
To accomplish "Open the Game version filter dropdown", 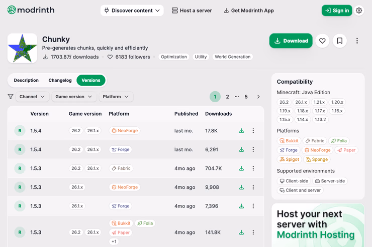I will (x=74, y=97).
